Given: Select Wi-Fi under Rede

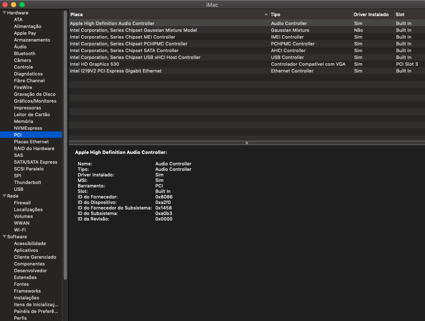Looking at the screenshot, I should [20, 230].
